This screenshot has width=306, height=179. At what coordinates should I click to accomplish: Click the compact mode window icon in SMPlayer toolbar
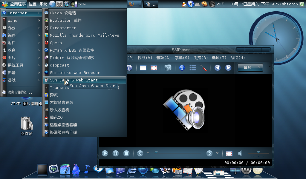[x=143, y=68]
